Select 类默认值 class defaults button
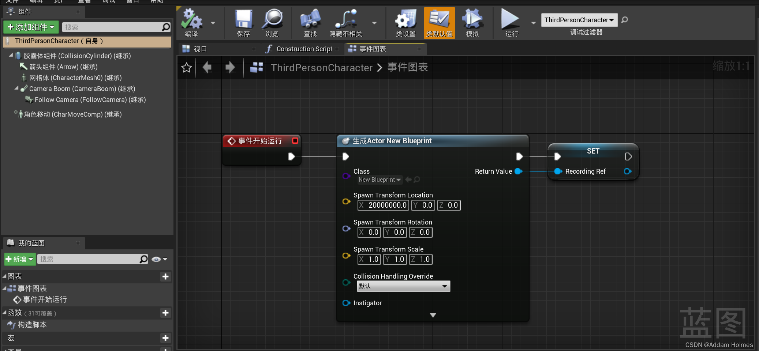 [440, 23]
